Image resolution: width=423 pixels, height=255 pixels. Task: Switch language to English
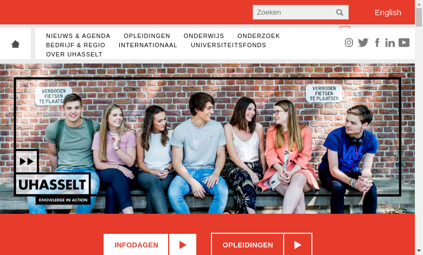pos(388,12)
